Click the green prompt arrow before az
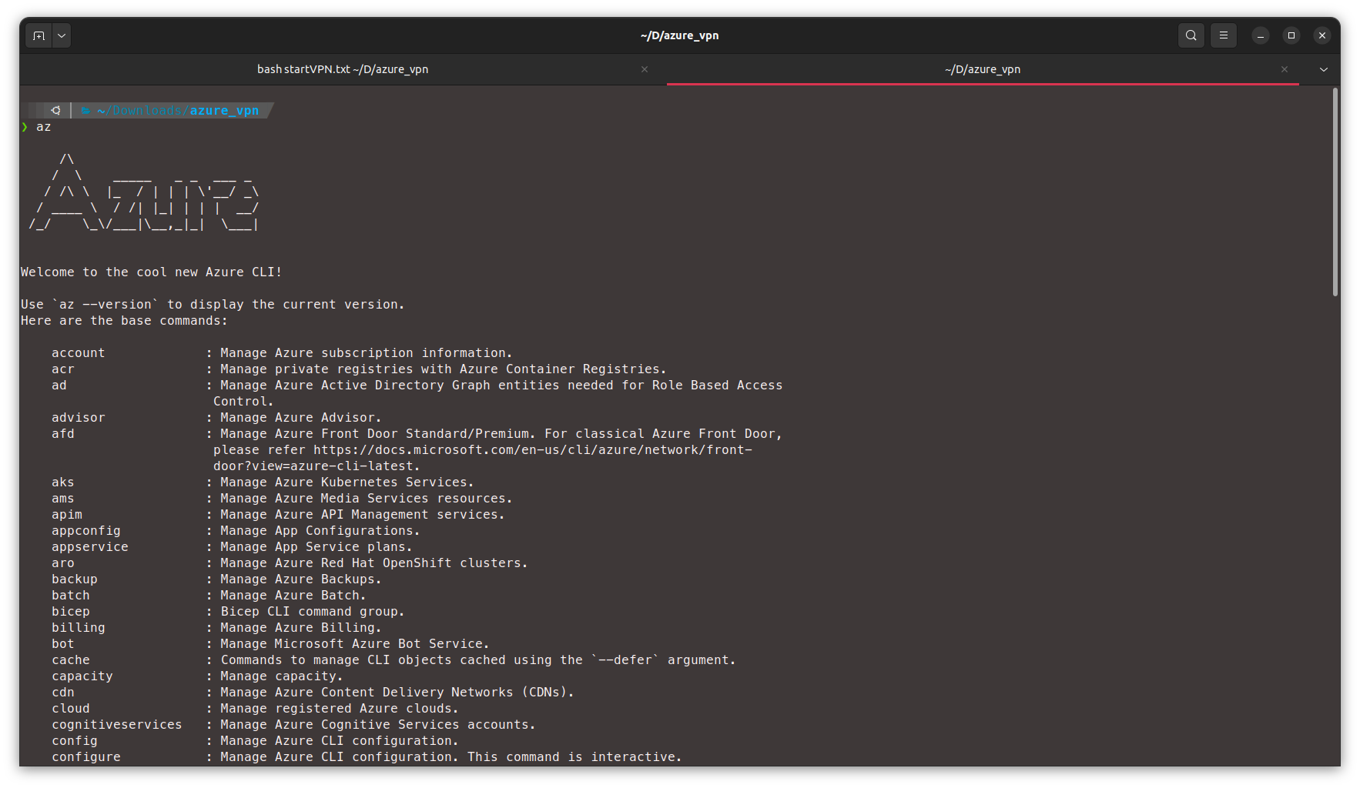The image size is (1360, 788). 23,126
